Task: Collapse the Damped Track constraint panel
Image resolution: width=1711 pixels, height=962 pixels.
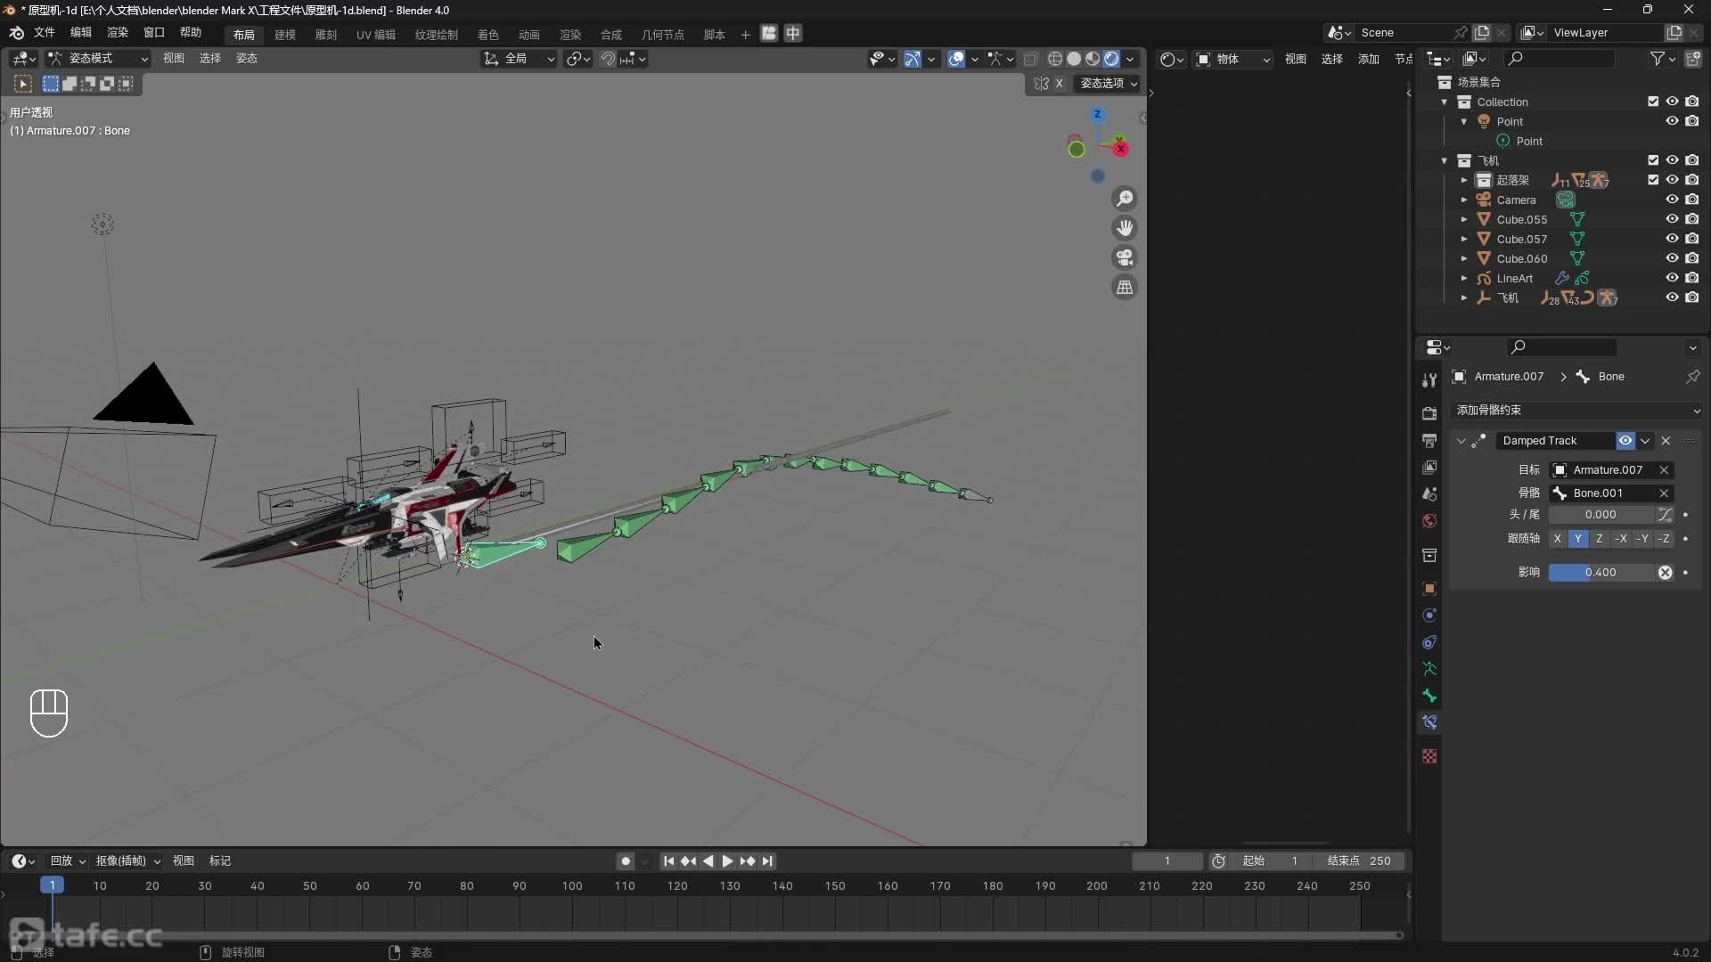Action: click(x=1461, y=441)
